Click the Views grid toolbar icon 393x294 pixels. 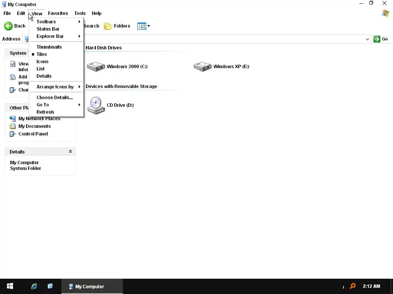pos(142,26)
